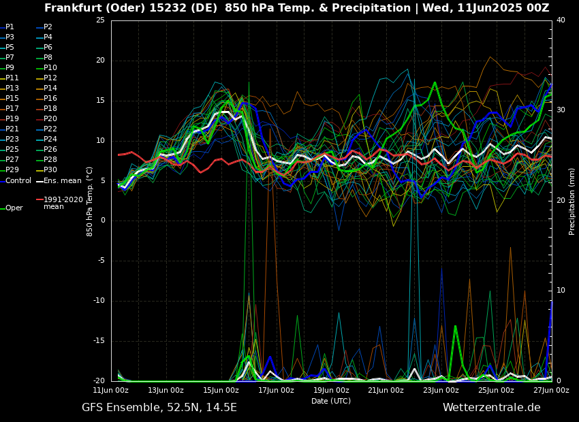Image resolution: width=579 pixels, height=422 pixels.
Task: Click the 850 hPa Temp. (°C) axis title
Action: click(90, 201)
